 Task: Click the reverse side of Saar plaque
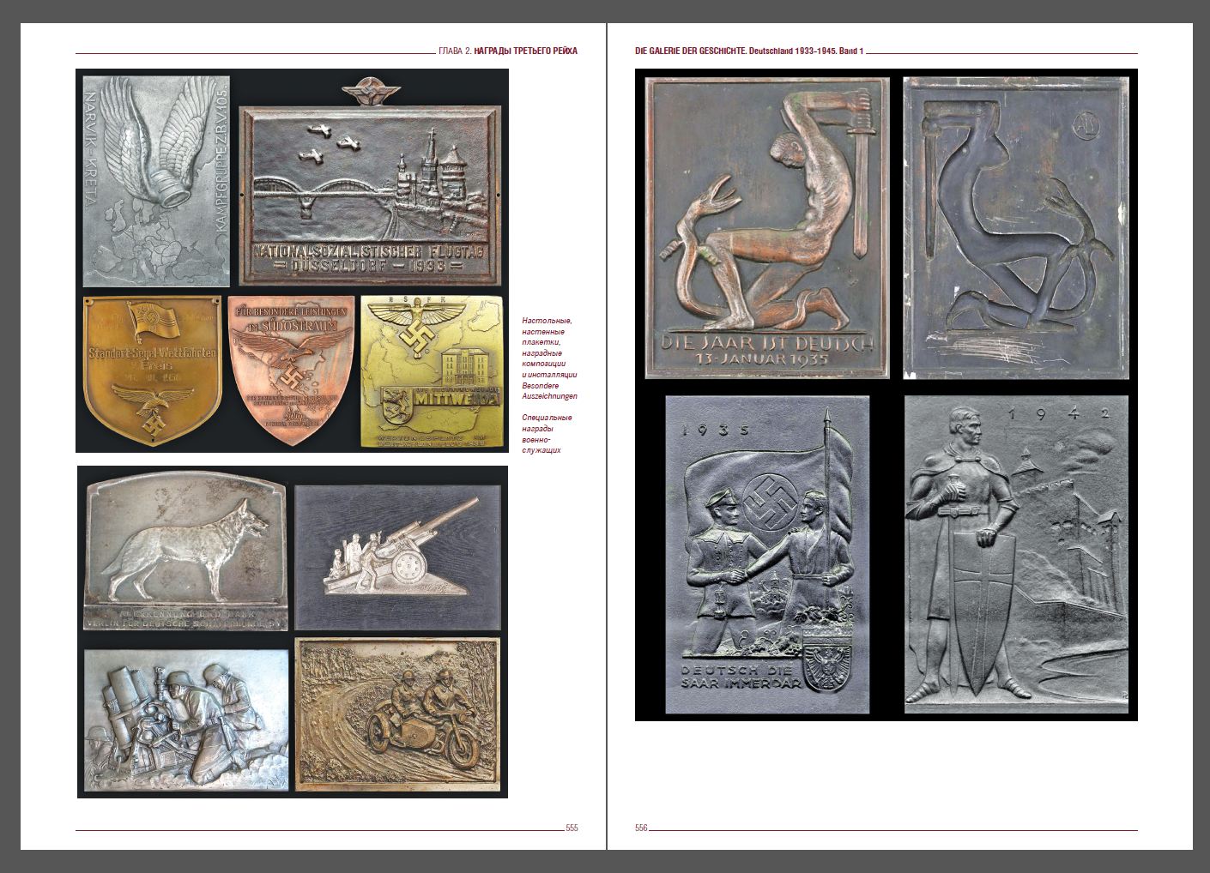(x=1016, y=228)
